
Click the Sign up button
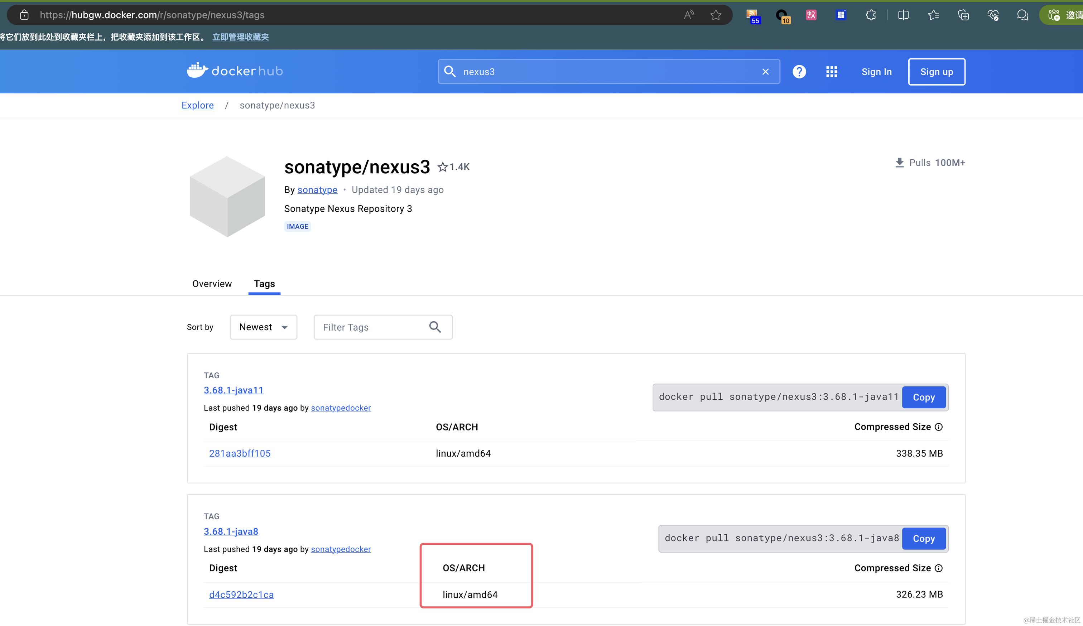pos(936,72)
